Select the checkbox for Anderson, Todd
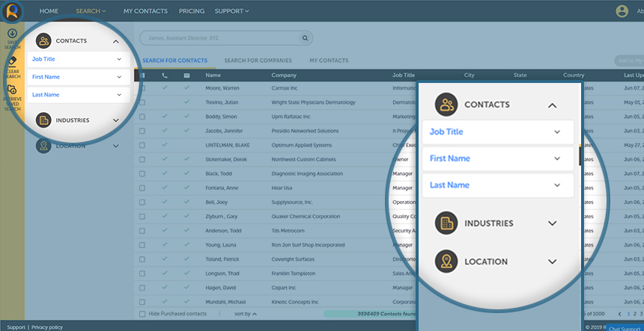Viewport: 644px width, 331px height. point(142,231)
